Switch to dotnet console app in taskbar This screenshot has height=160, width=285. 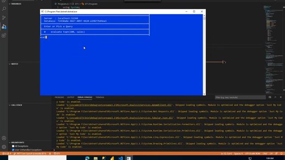129,158
